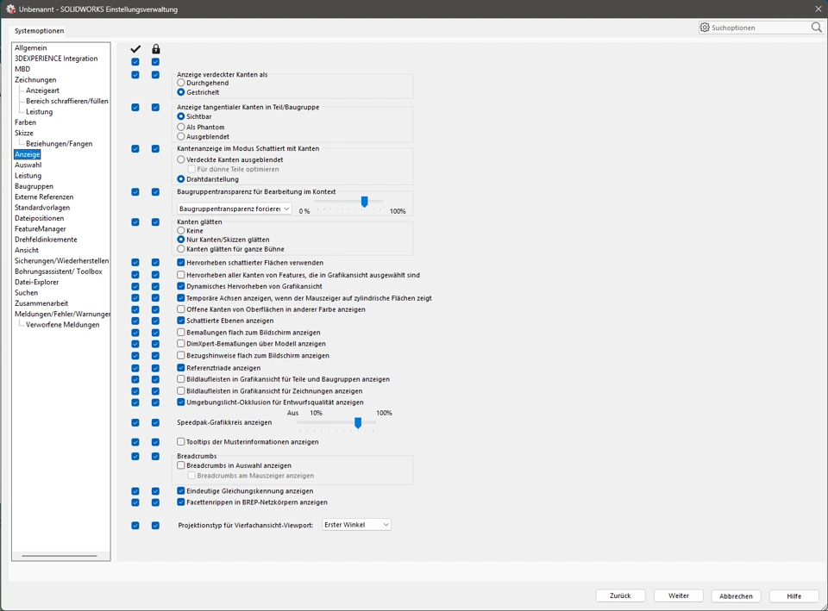Open Bereich schraffieren/füllen item
828x611 pixels.
(67, 102)
